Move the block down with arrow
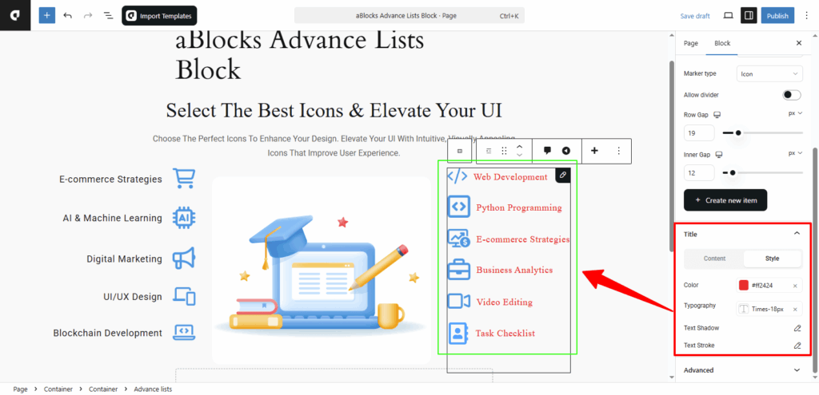The width and height of the screenshot is (819, 395). [519, 156]
